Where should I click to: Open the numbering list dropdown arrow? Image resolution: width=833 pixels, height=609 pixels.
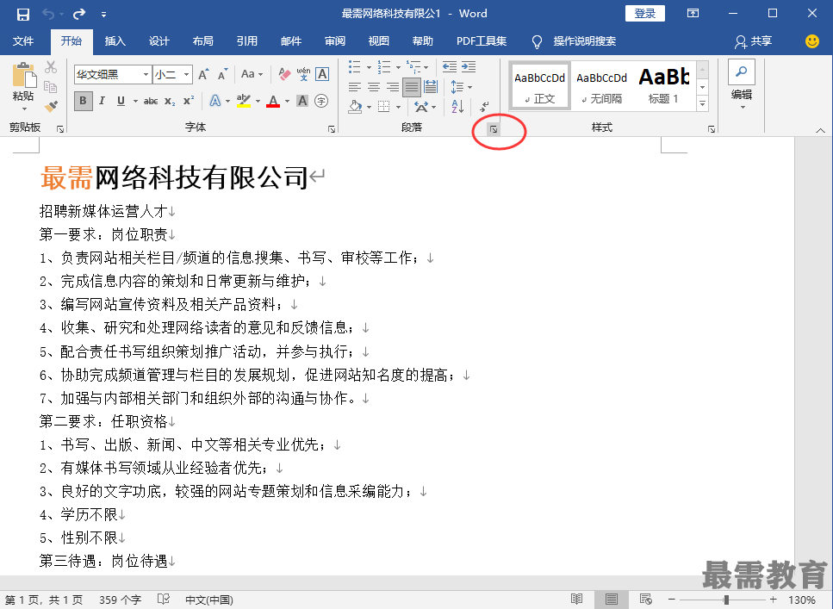tap(398, 67)
